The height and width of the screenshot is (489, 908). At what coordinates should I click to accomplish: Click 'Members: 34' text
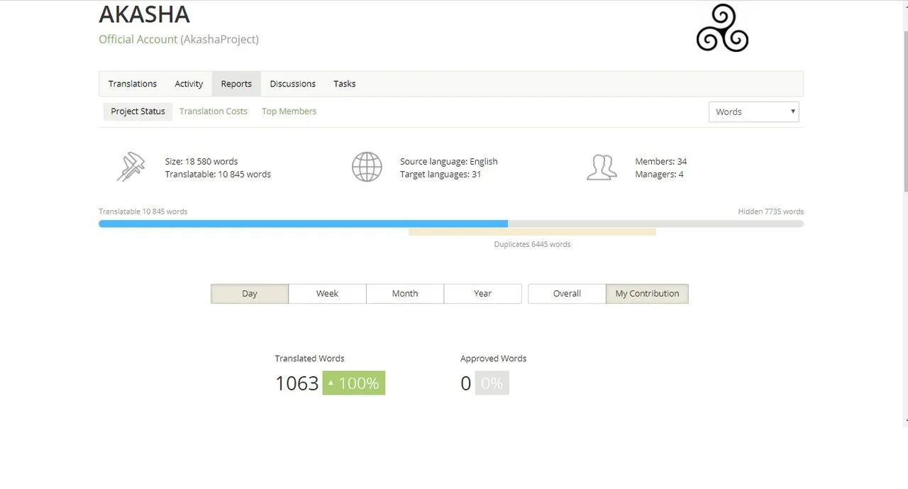(x=661, y=162)
